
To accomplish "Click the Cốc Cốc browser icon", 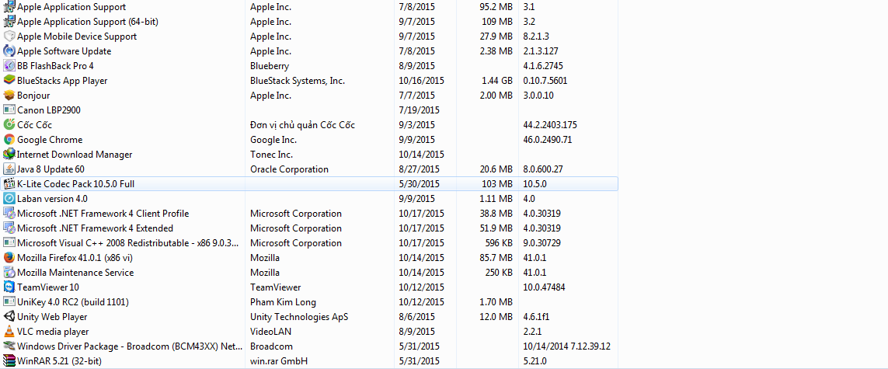I will click(x=9, y=125).
